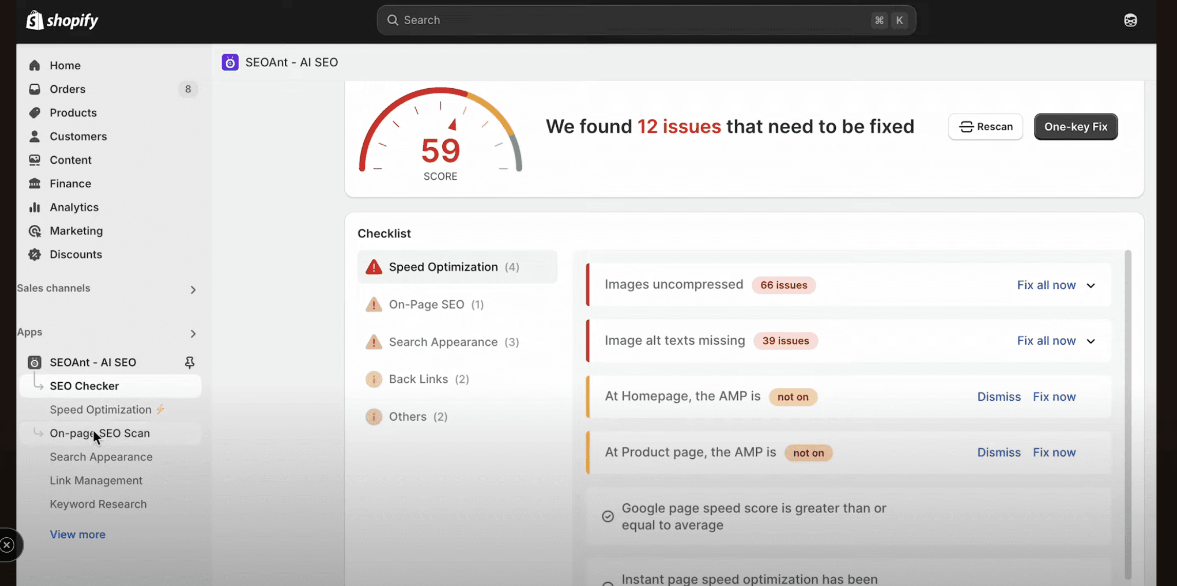Click warning icon beside Search Appearance checklist
The height and width of the screenshot is (586, 1177).
pos(374,342)
